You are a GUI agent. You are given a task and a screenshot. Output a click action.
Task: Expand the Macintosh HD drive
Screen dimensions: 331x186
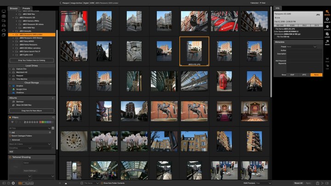pyautogui.click(x=10, y=73)
